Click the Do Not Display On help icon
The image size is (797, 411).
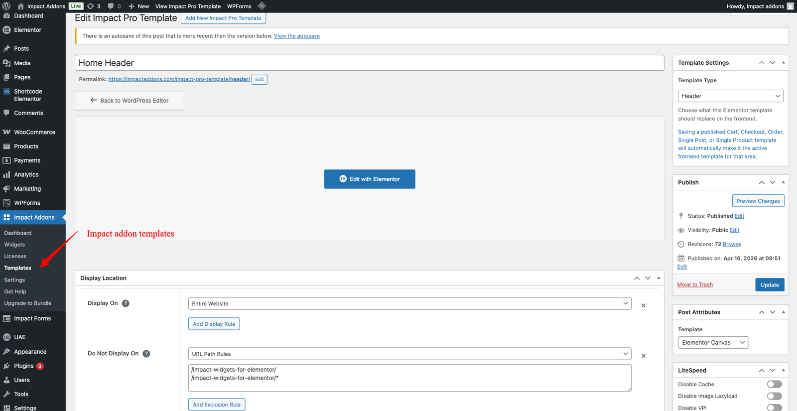[146, 354]
